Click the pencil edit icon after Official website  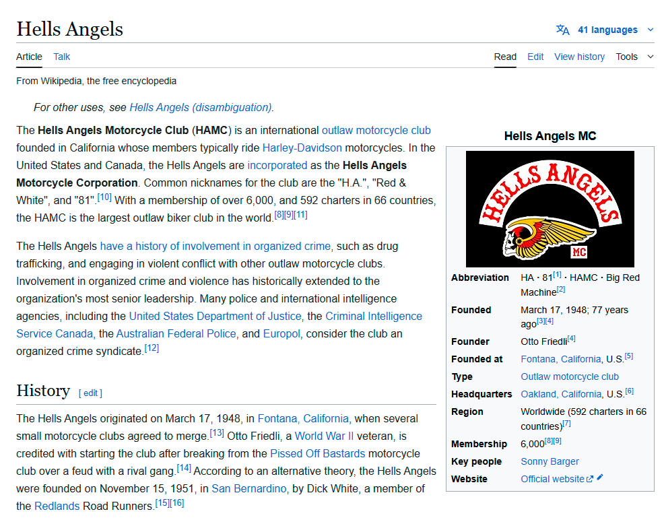pos(599,478)
